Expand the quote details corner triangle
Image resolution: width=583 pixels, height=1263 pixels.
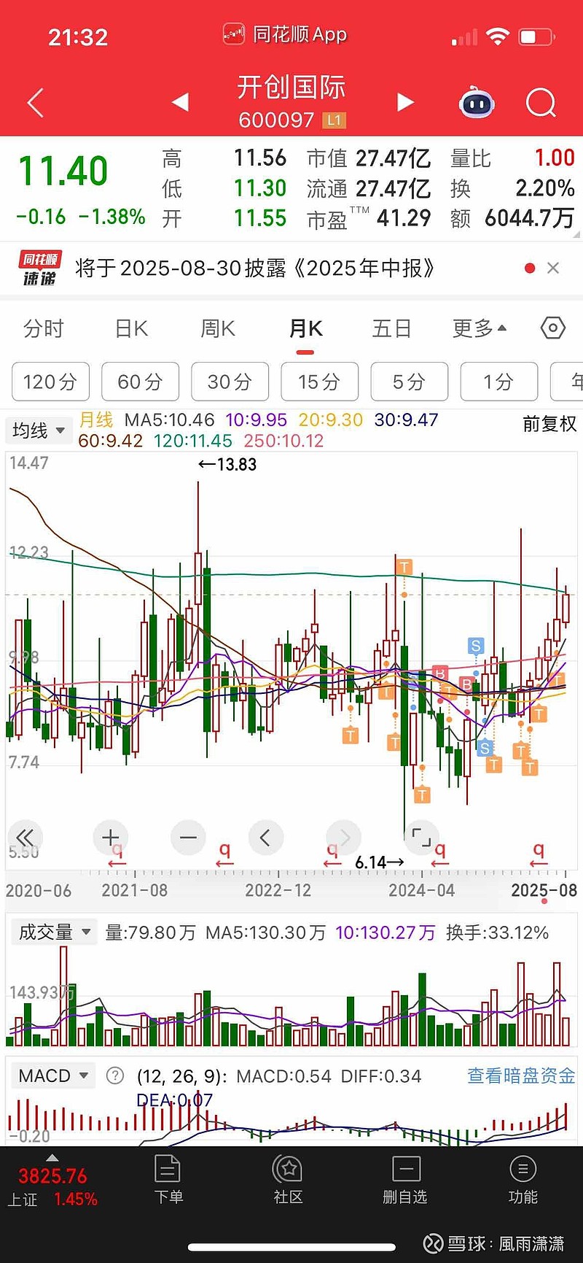click(576, 234)
